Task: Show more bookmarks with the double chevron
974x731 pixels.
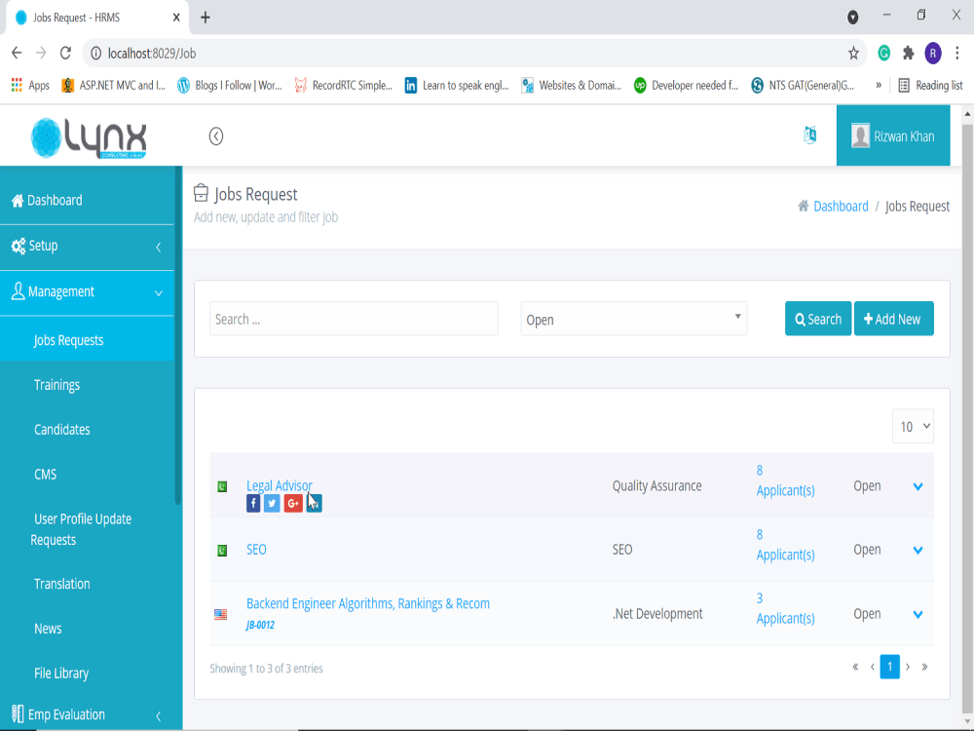Action: (x=879, y=85)
